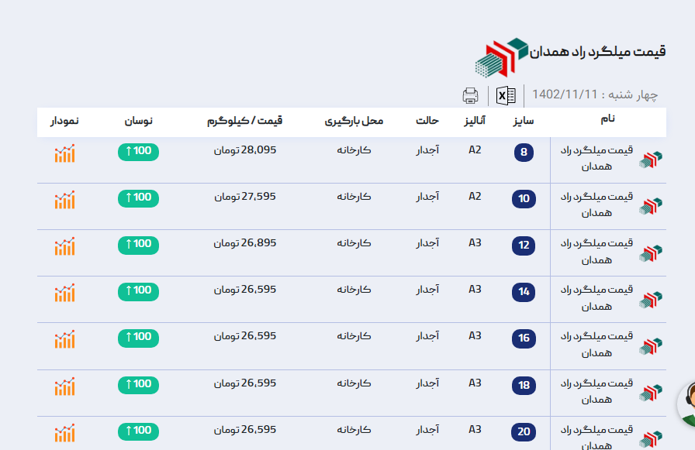Image resolution: width=695 pixels, height=450 pixels.
Task: Click the قیمت / کیلوگرم column header
Action: click(244, 122)
